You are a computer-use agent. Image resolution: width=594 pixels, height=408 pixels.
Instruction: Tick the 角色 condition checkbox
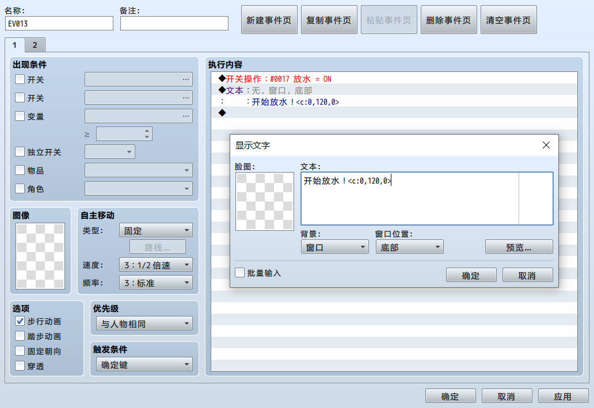click(x=20, y=188)
